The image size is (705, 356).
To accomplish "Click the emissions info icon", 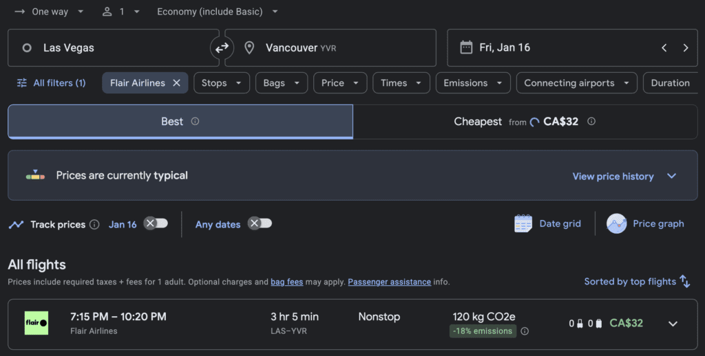I will tap(525, 331).
